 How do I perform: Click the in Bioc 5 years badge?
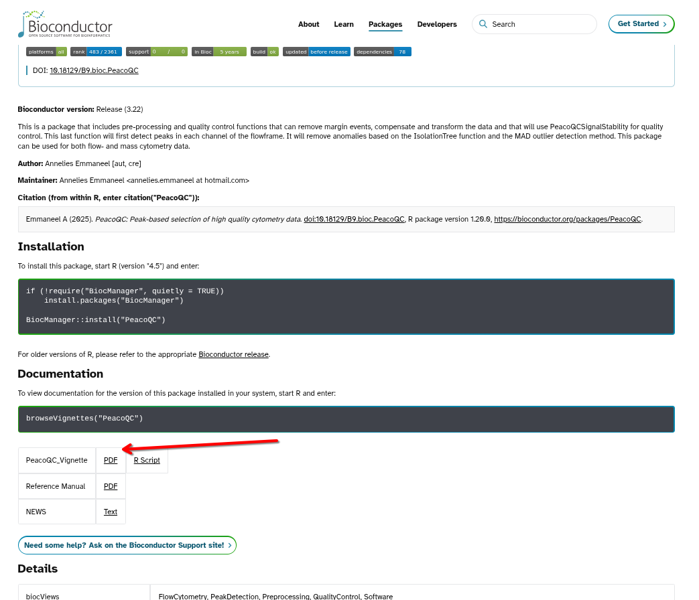tap(218, 52)
